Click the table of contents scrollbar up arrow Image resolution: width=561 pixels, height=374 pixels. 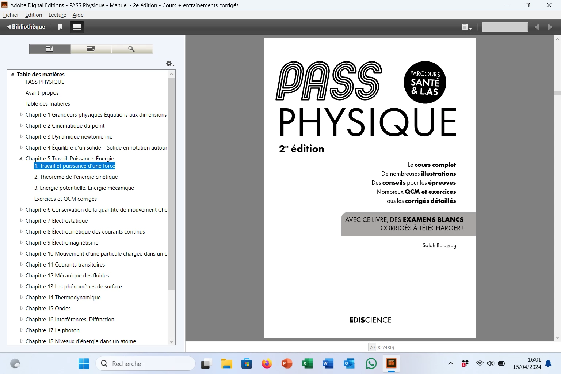[x=171, y=74]
